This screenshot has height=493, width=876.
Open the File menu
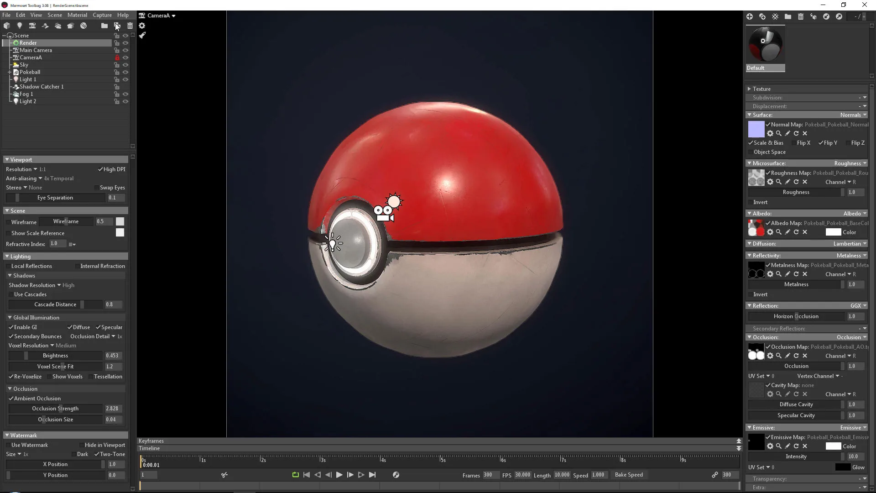(x=6, y=15)
